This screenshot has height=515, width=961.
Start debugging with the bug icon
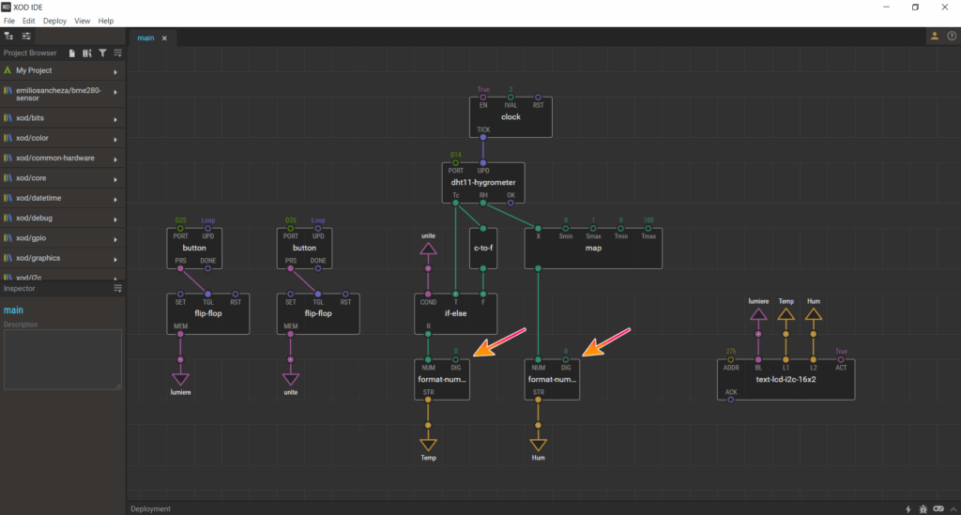click(x=923, y=508)
